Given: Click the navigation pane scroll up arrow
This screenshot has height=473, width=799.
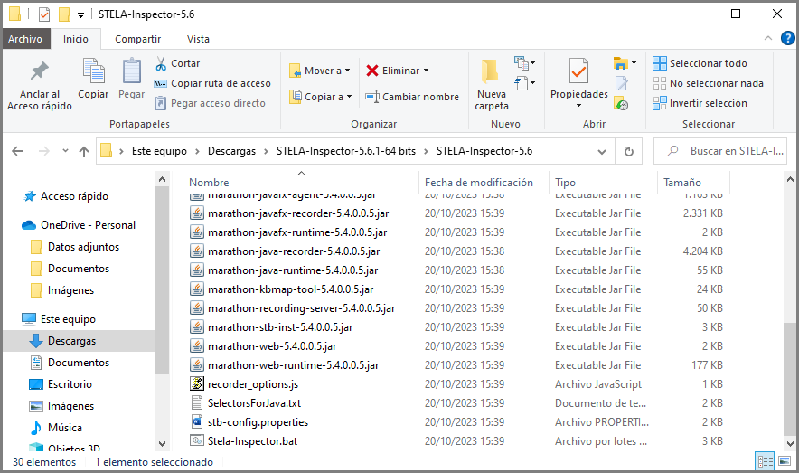Looking at the screenshot, I should [162, 179].
